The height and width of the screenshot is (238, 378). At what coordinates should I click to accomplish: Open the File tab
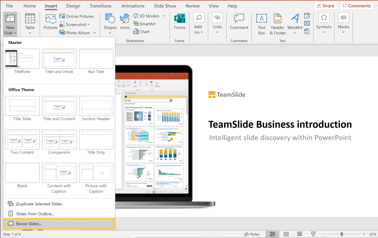(9, 6)
